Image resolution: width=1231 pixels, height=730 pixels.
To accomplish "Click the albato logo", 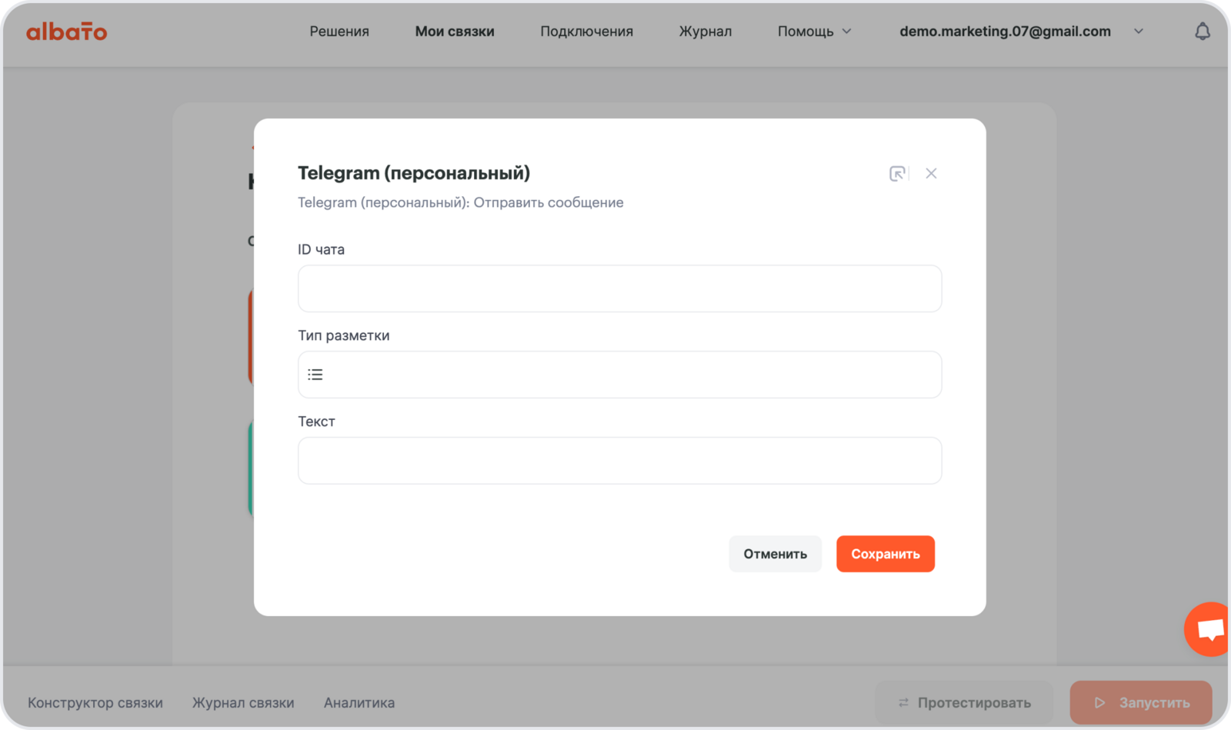I will click(67, 32).
